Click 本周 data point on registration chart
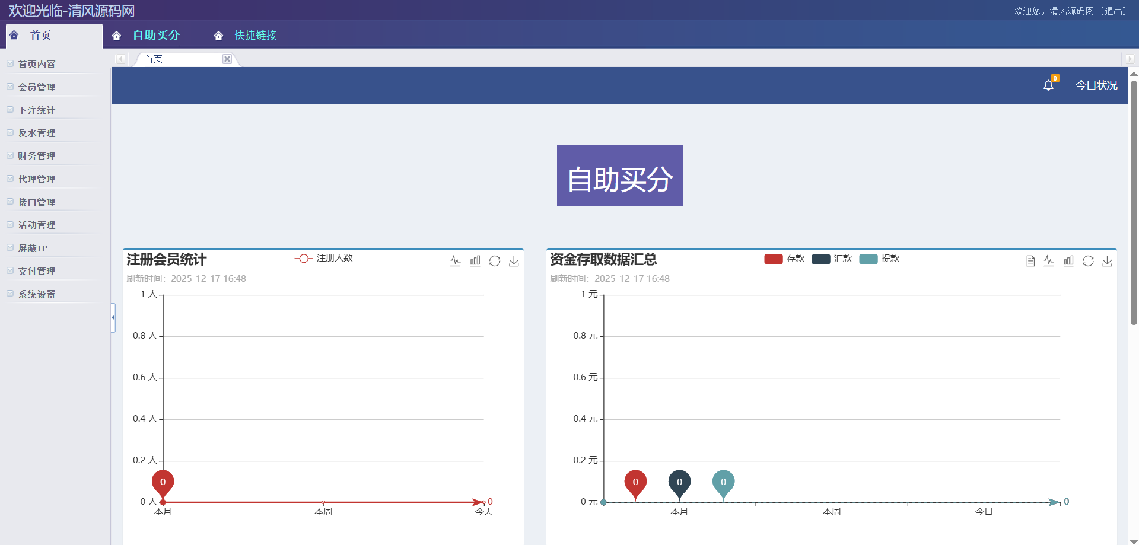The width and height of the screenshot is (1139, 545). [323, 502]
